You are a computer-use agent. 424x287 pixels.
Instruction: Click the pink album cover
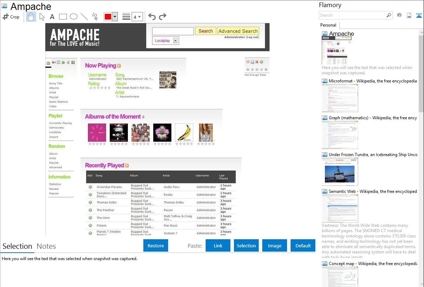(97, 133)
